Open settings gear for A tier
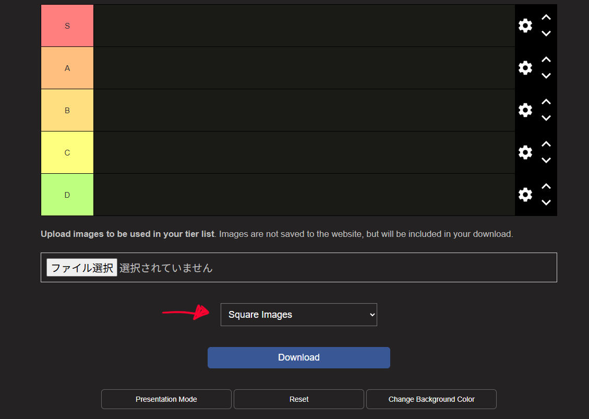This screenshot has width=589, height=419. click(525, 68)
